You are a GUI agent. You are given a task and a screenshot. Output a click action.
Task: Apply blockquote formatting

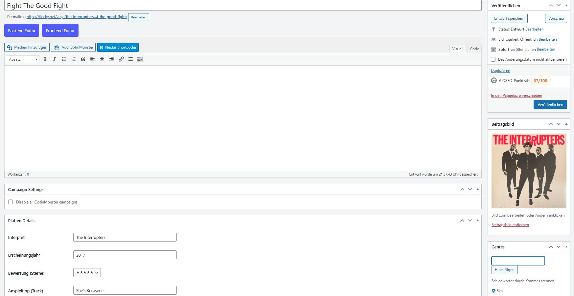coord(83,59)
